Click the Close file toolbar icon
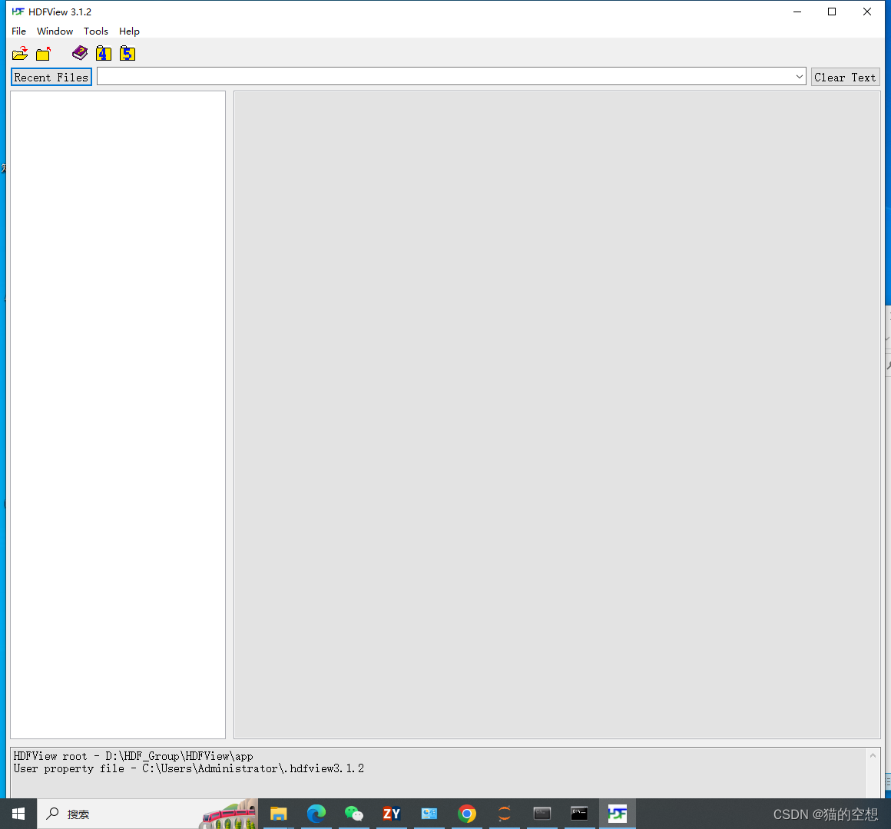Viewport: 891px width, 829px height. [44, 54]
